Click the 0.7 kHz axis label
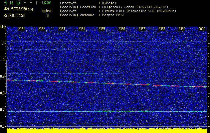This screenshot has width=210, height=133. (x=3, y=110)
